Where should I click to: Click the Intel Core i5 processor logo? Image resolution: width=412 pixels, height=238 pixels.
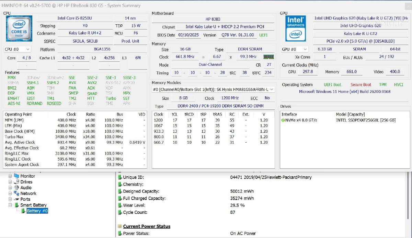pyautogui.click(x=19, y=28)
